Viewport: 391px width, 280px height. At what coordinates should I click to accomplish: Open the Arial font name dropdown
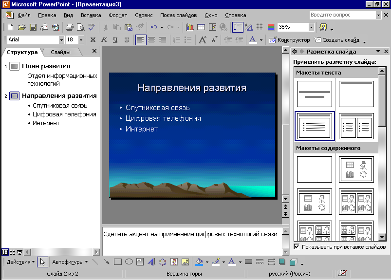pos(61,39)
